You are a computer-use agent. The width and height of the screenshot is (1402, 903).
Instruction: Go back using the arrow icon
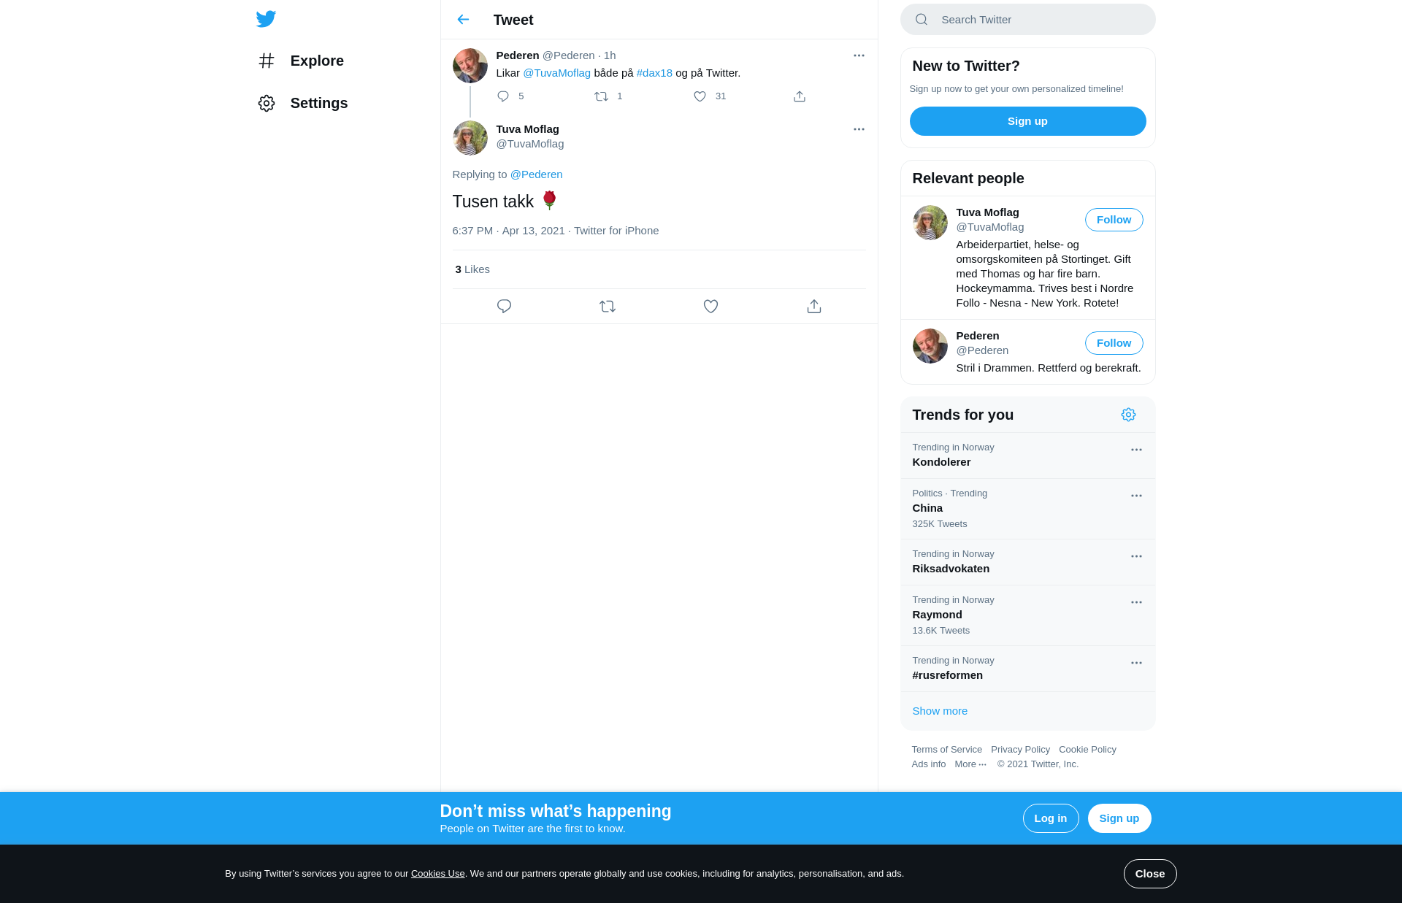click(463, 20)
